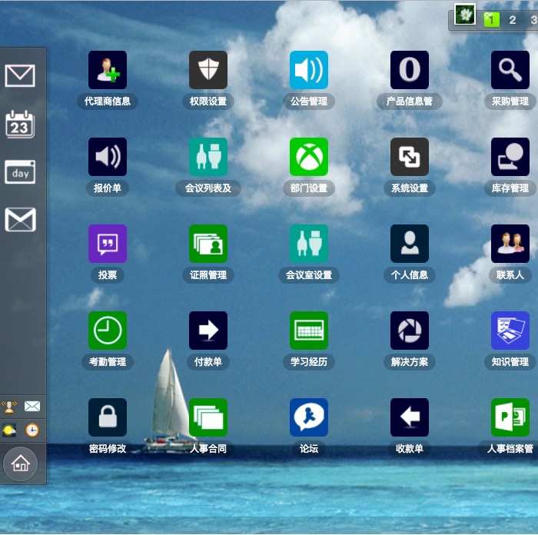Open the 知识管理 knowledge icon

pos(510,331)
